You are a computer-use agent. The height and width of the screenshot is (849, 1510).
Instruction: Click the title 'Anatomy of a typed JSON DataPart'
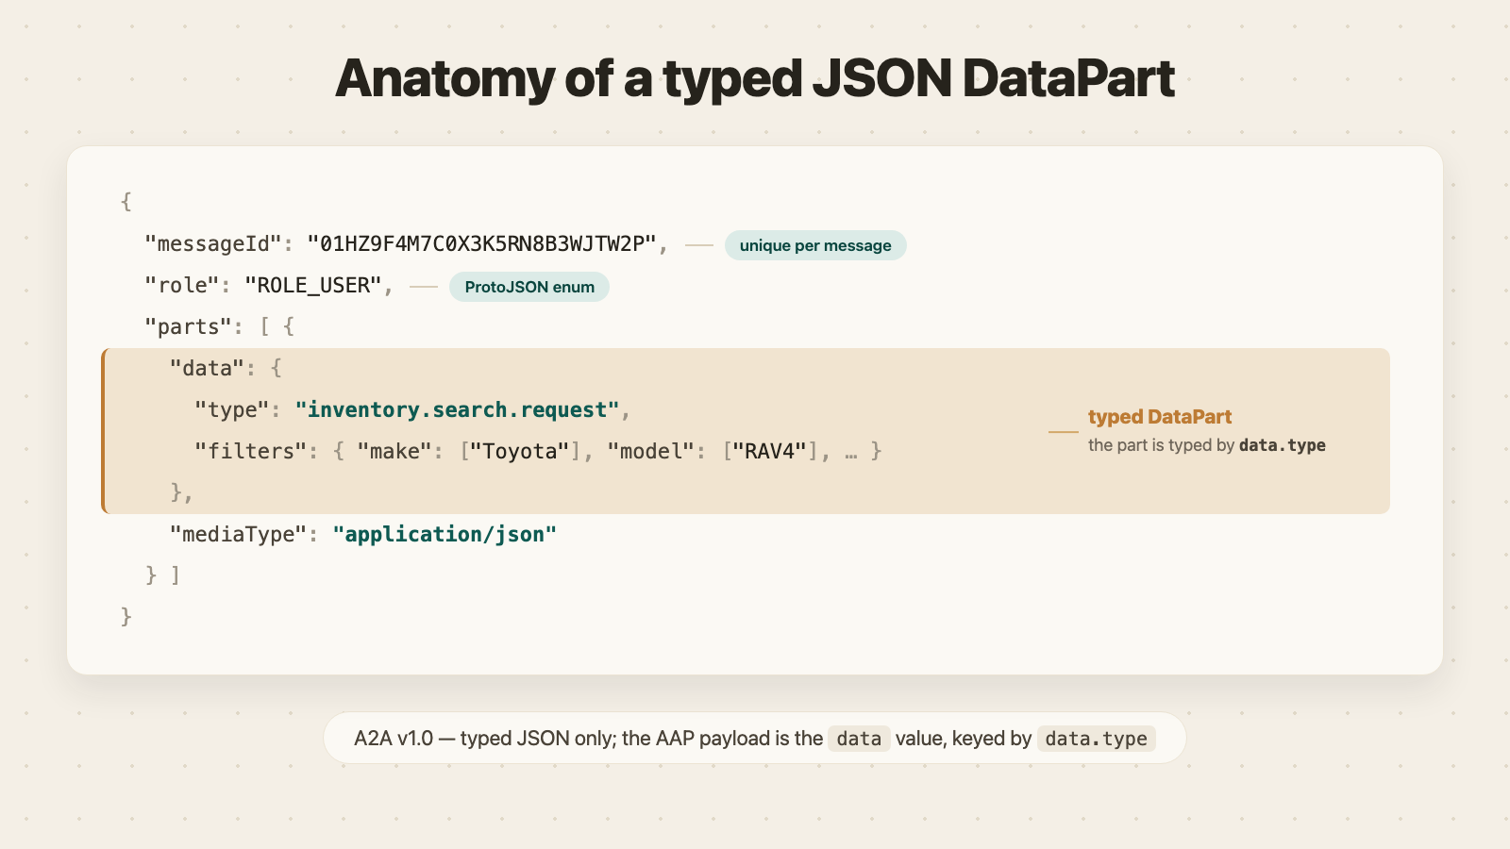click(755, 78)
